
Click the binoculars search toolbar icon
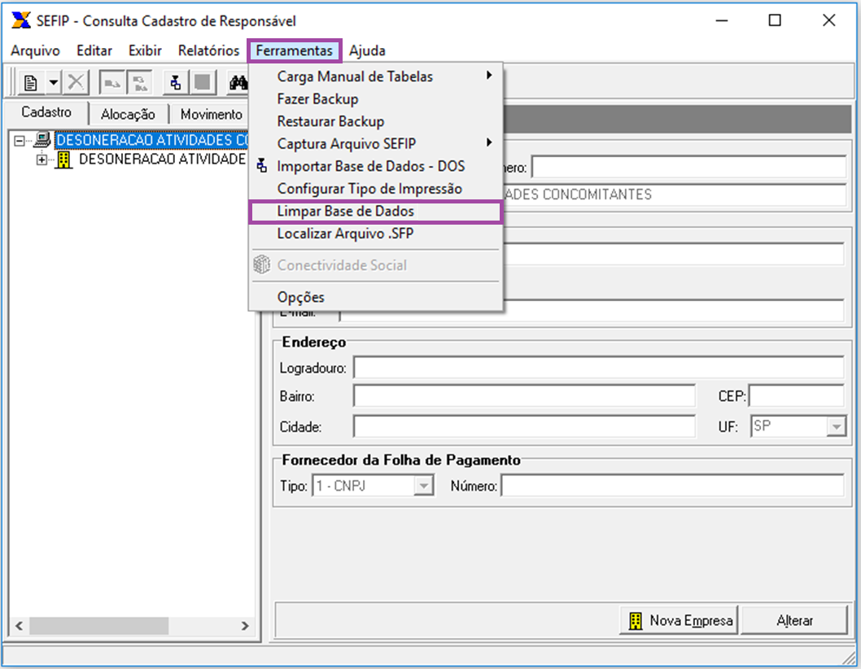click(238, 83)
